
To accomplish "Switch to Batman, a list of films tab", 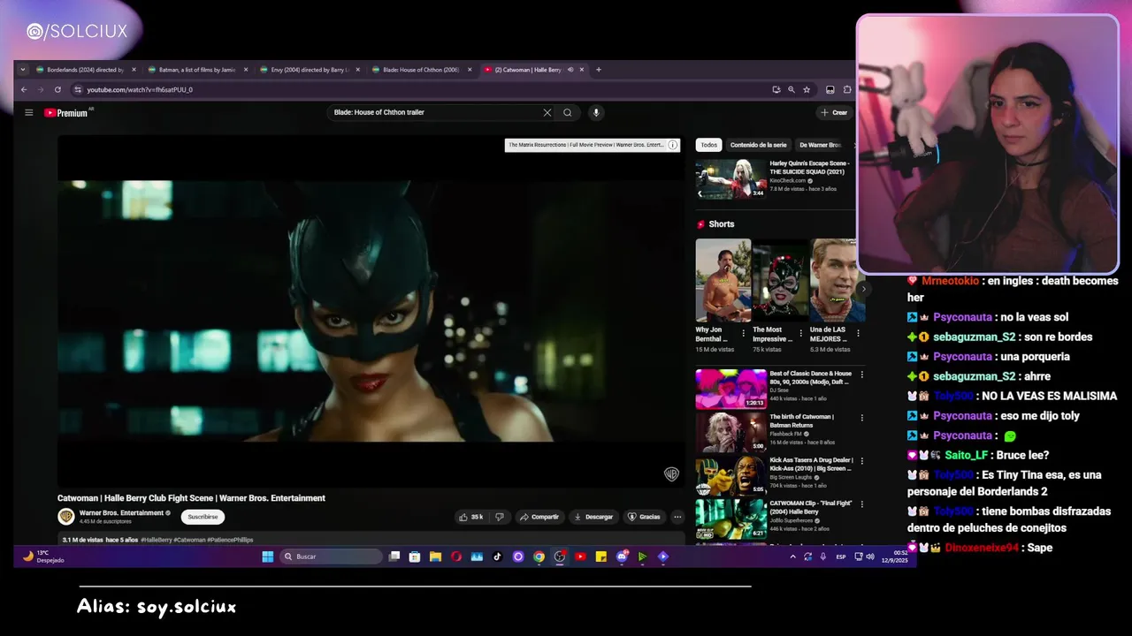I will pos(197,70).
